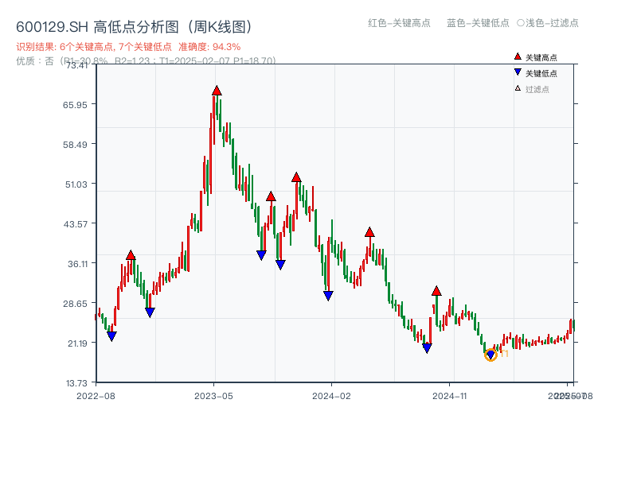The height and width of the screenshot is (477, 637).
Task: Click the blue low marker near 2022-08 bottom
Action: [x=112, y=335]
